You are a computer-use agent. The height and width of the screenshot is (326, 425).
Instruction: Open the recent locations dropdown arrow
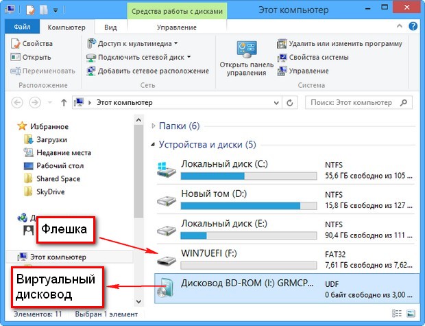[50, 103]
